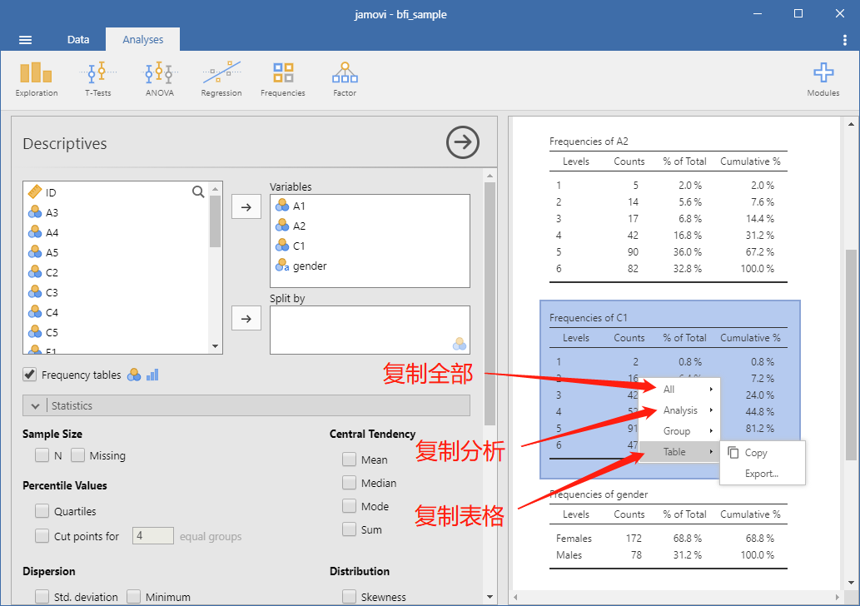Click the Frequencies of A2 table title

tap(589, 142)
